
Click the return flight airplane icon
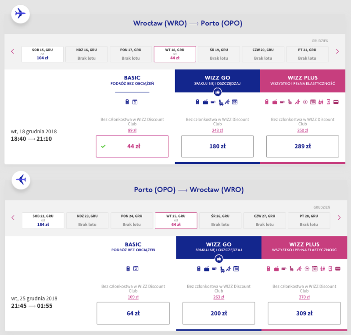pos(20,180)
